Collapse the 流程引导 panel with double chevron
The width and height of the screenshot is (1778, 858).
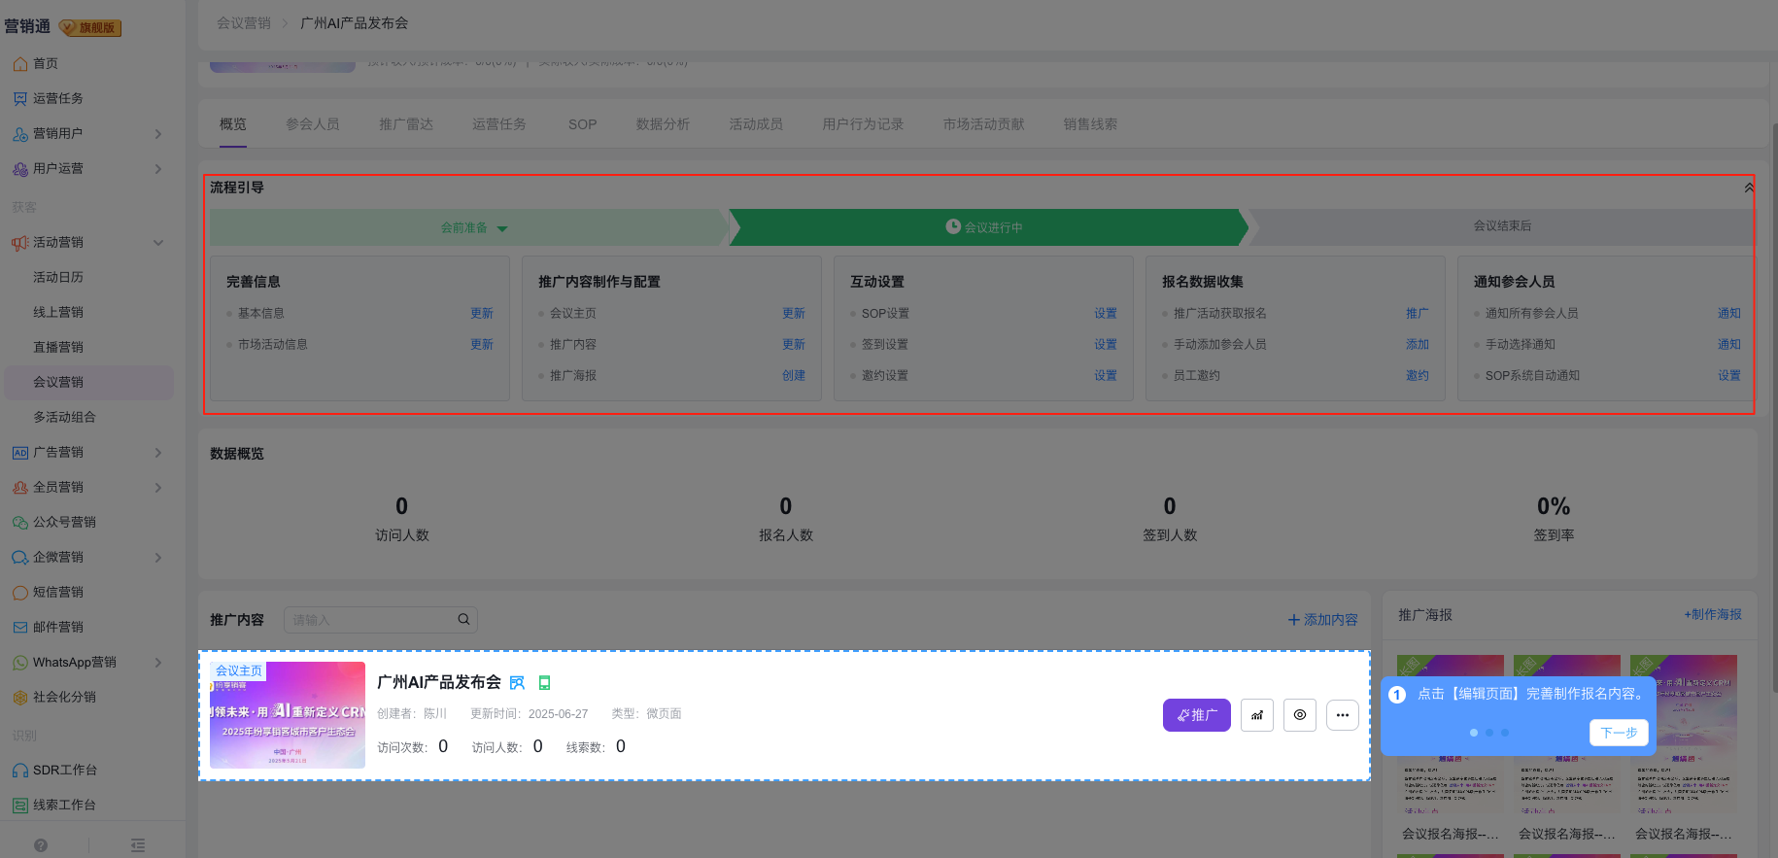tap(1749, 188)
